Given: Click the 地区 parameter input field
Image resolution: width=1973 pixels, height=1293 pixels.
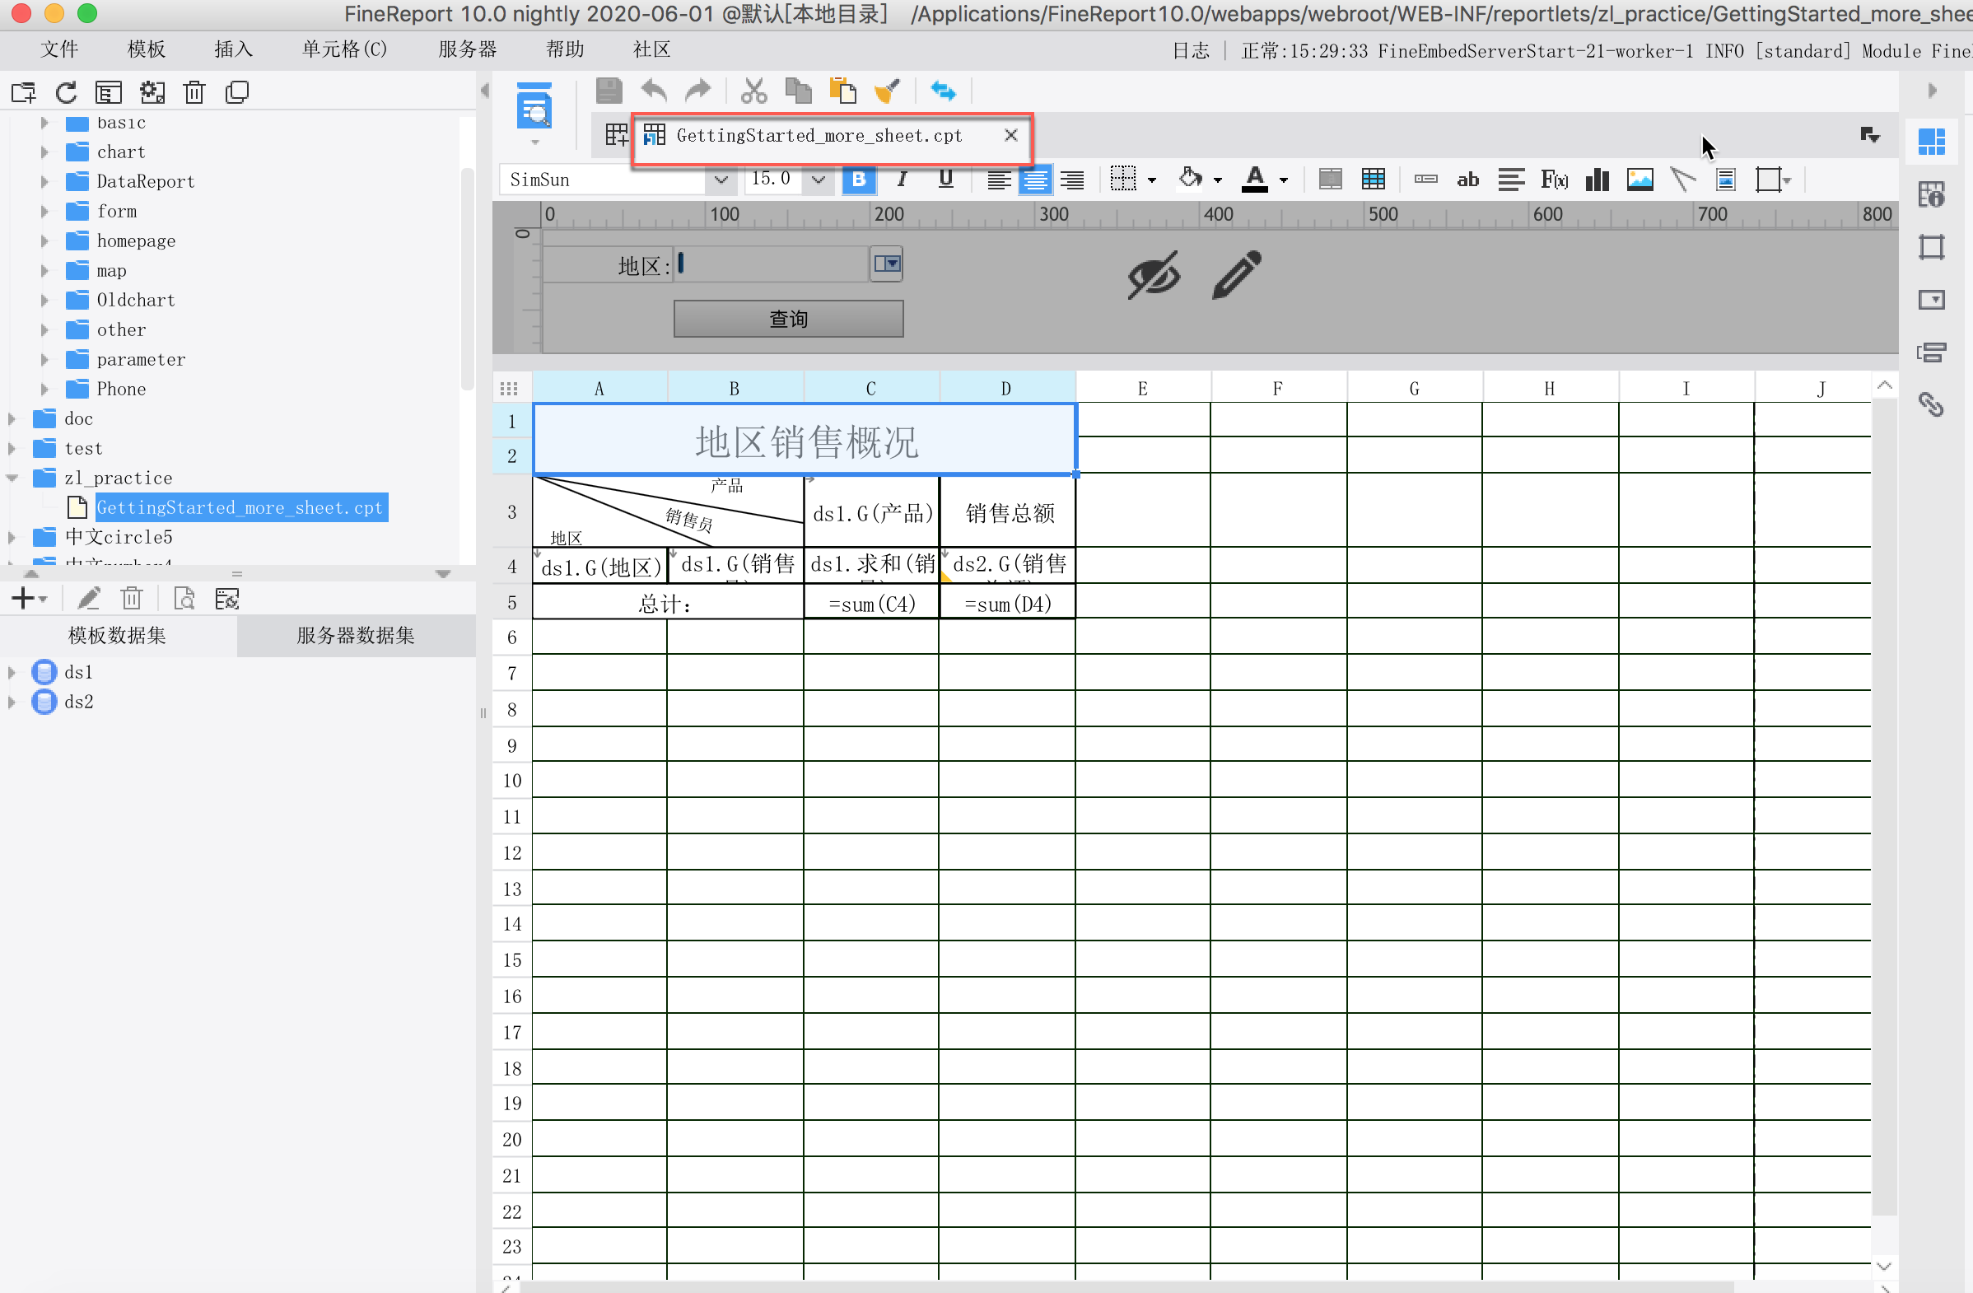Looking at the screenshot, I should click(x=771, y=264).
